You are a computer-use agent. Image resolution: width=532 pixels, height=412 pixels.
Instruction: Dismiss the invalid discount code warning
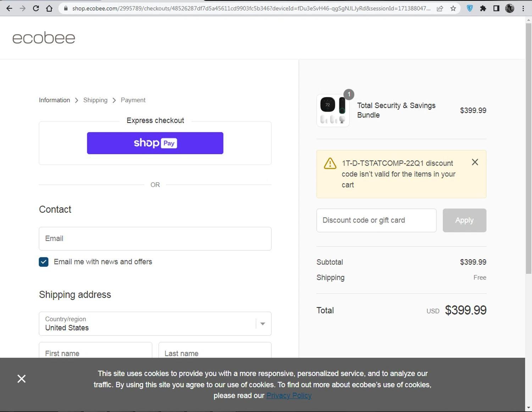click(x=475, y=162)
